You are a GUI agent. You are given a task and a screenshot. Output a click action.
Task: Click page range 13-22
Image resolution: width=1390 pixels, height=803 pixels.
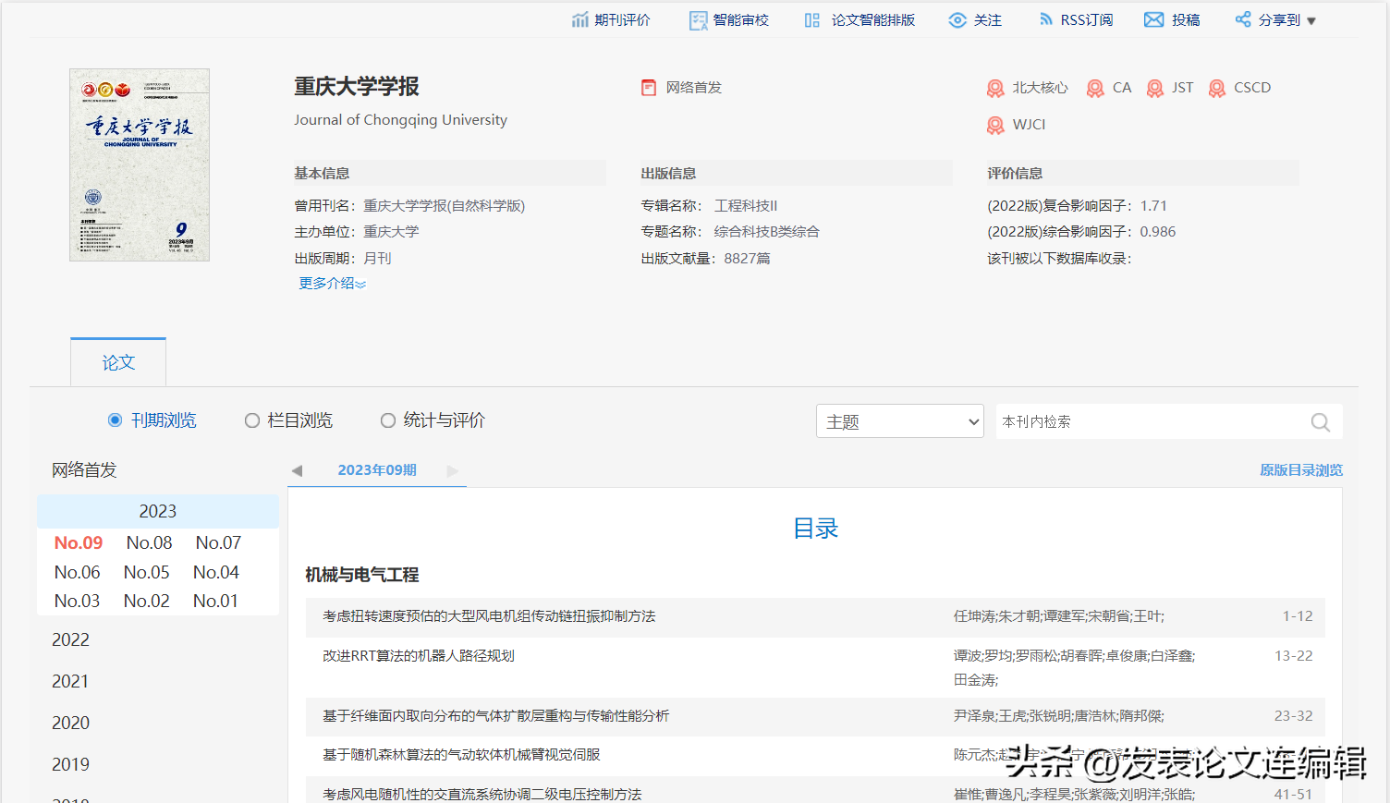click(x=1294, y=656)
